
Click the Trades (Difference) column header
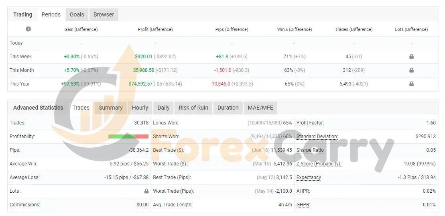pyautogui.click(x=354, y=29)
